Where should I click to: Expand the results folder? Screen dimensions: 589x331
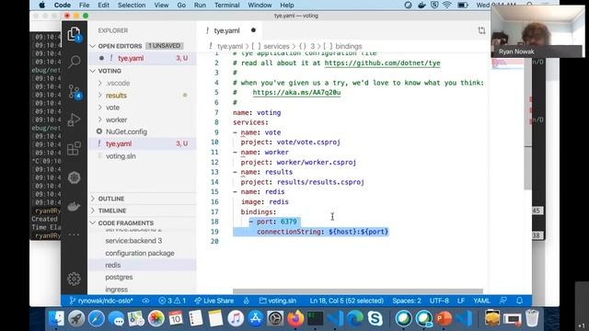pyautogui.click(x=142, y=96)
